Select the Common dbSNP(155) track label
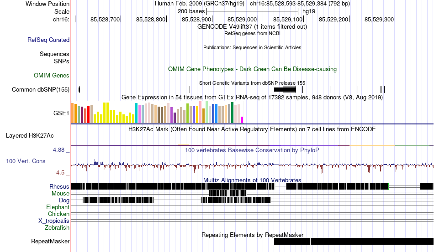 click(x=41, y=89)
